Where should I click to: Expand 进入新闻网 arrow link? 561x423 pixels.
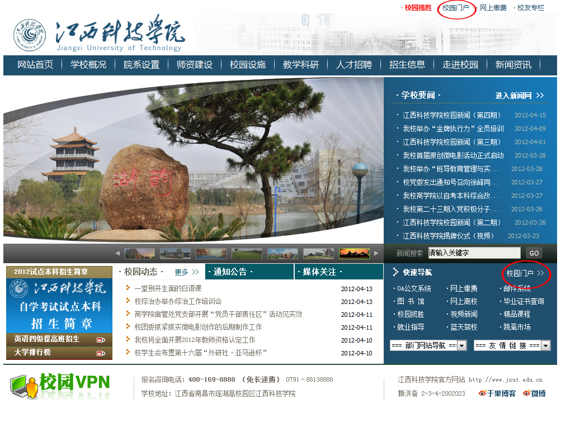539,96
